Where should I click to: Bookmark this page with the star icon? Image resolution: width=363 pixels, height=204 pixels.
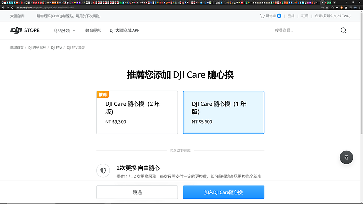point(327,8)
